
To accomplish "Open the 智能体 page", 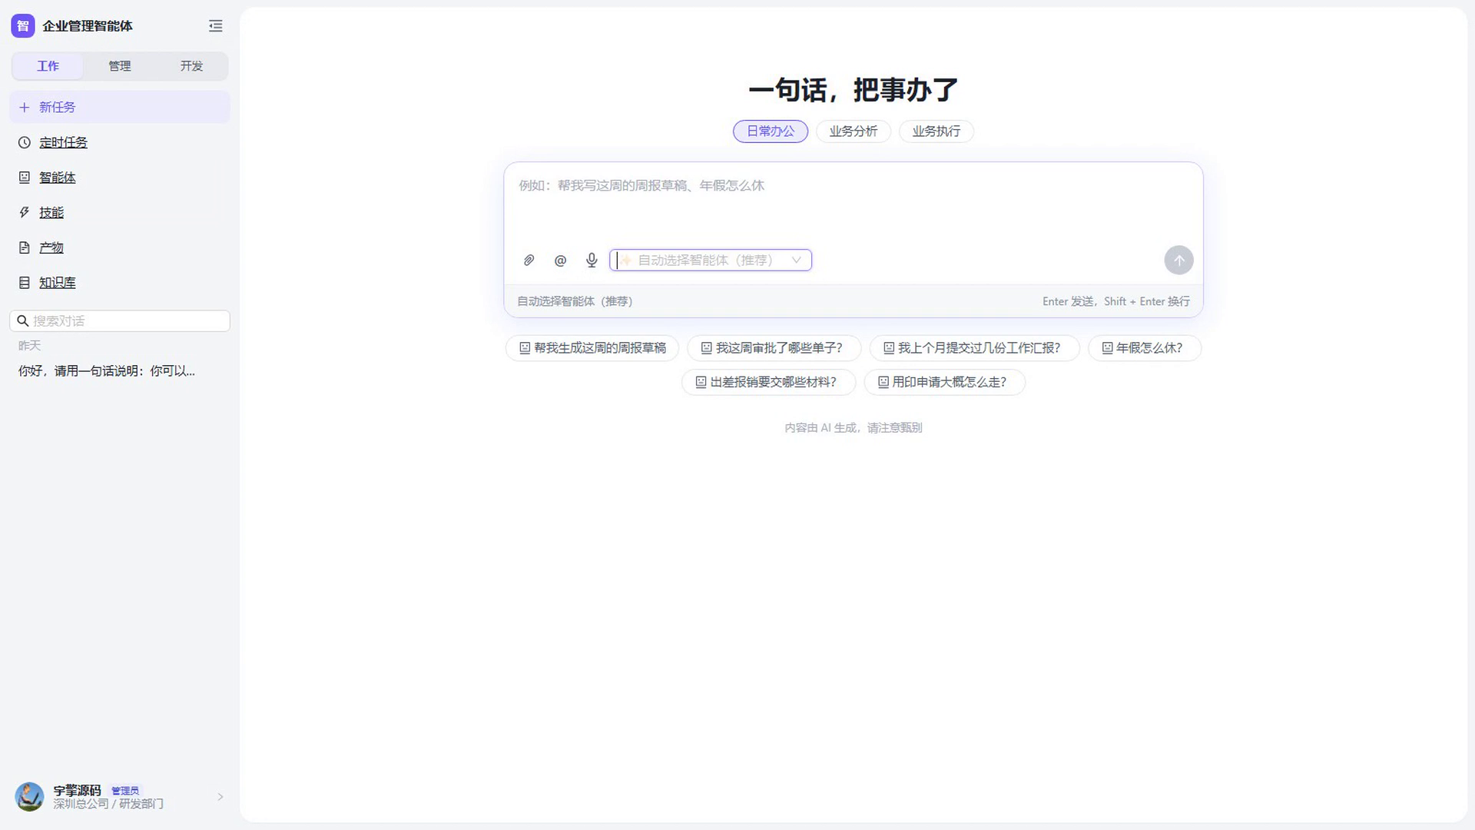I will pyautogui.click(x=120, y=178).
